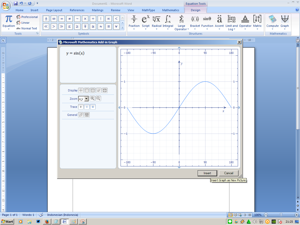Toggle axes display in graph dialog
Screen dimensions: 300x225
click(81, 91)
